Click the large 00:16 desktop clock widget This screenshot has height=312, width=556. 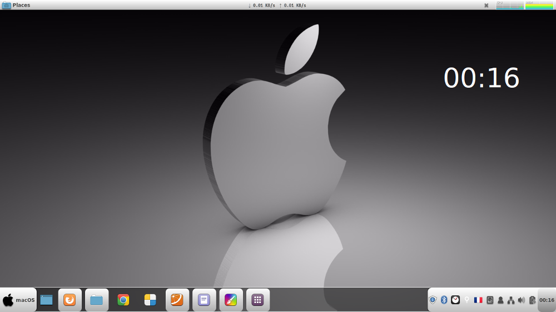pos(481,78)
